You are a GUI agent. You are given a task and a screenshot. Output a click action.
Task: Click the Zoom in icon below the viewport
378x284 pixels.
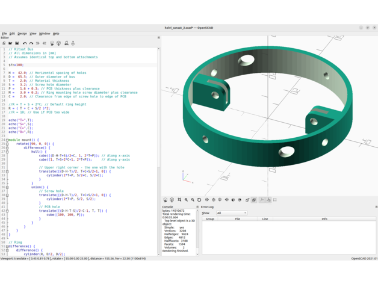click(x=186, y=200)
